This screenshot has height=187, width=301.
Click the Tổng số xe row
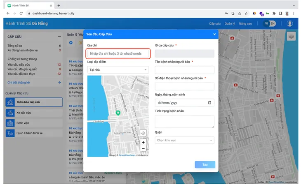(34, 46)
